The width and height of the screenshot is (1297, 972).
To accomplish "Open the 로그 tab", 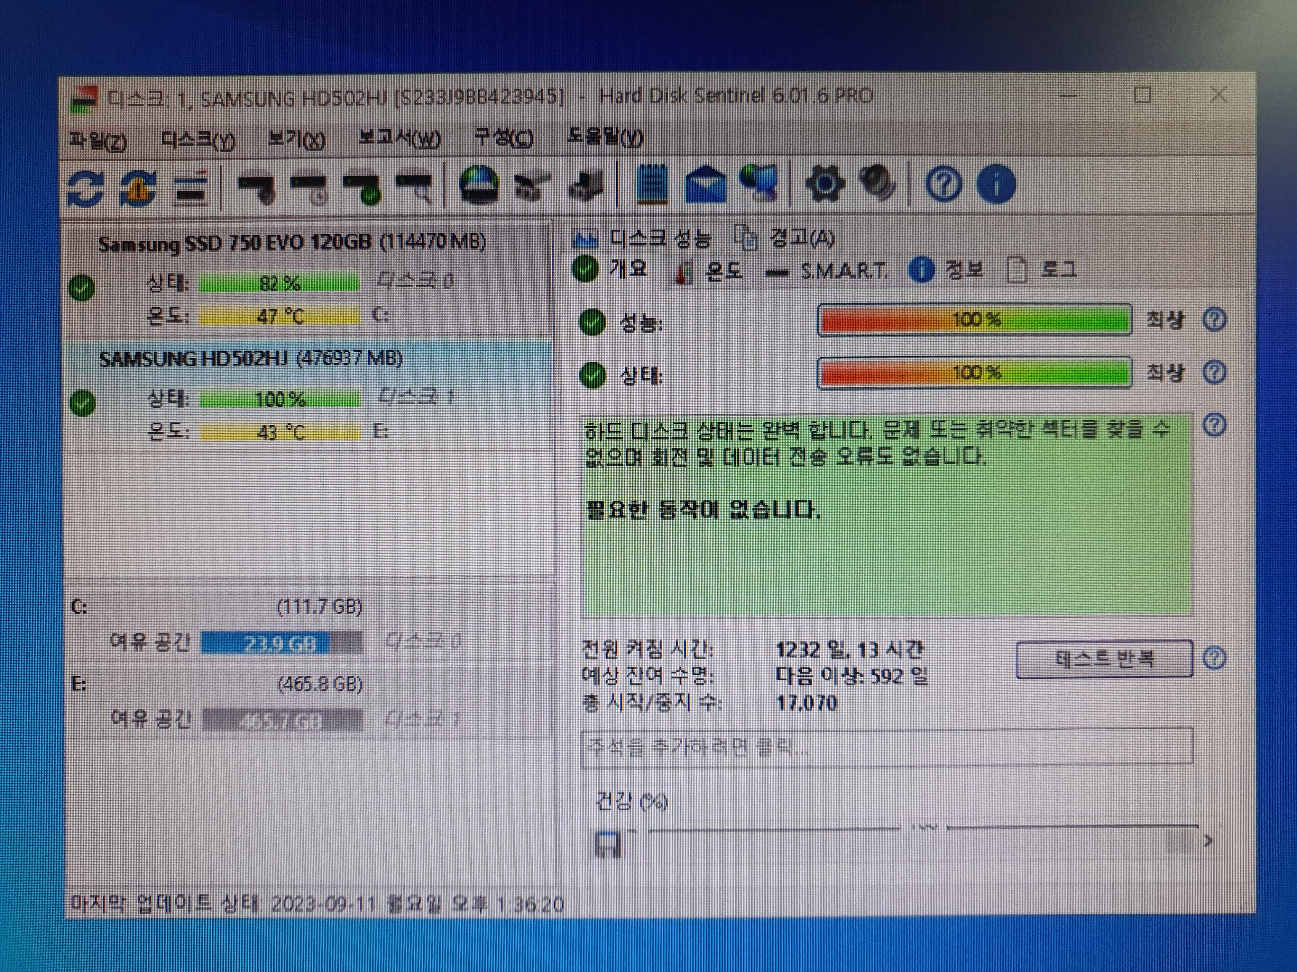I will [x=1043, y=269].
